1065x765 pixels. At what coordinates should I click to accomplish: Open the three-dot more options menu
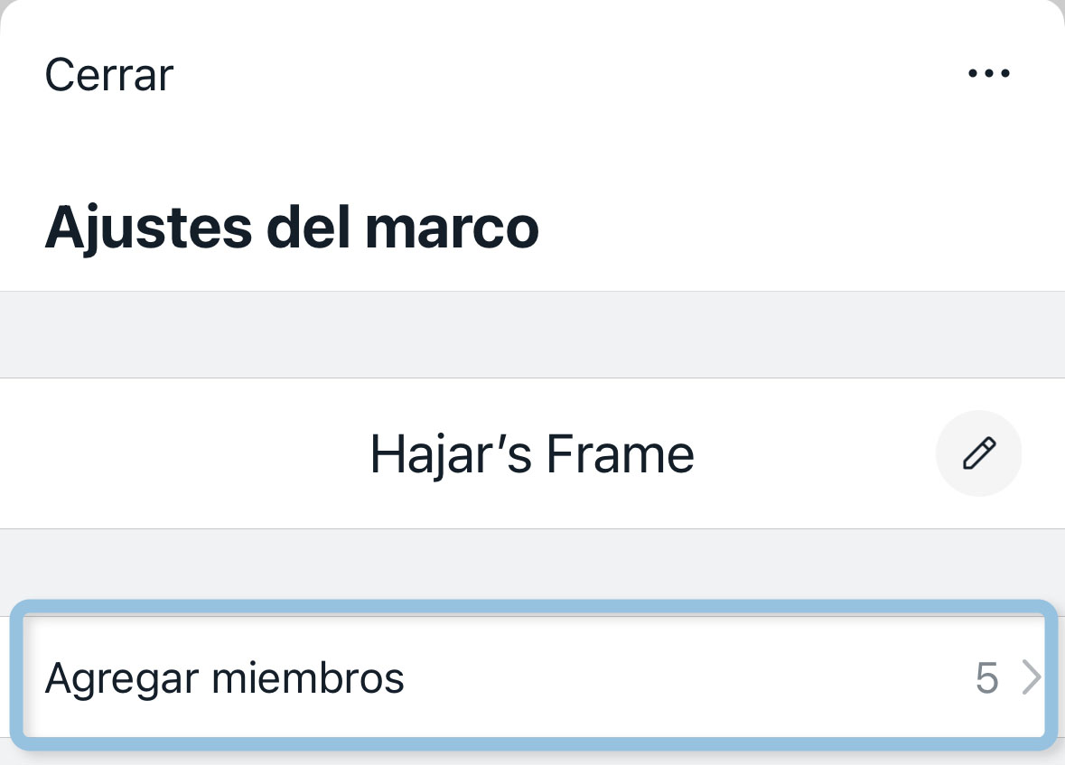(x=988, y=74)
